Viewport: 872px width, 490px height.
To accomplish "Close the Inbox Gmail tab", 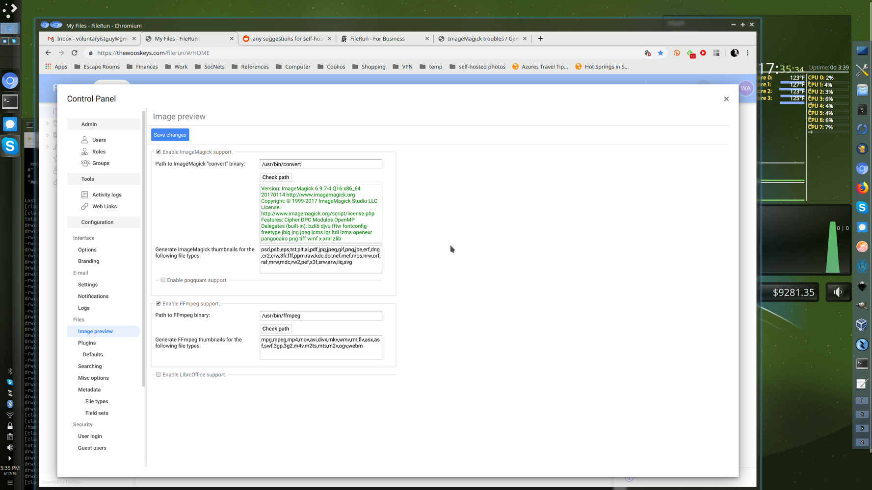I will pos(134,39).
